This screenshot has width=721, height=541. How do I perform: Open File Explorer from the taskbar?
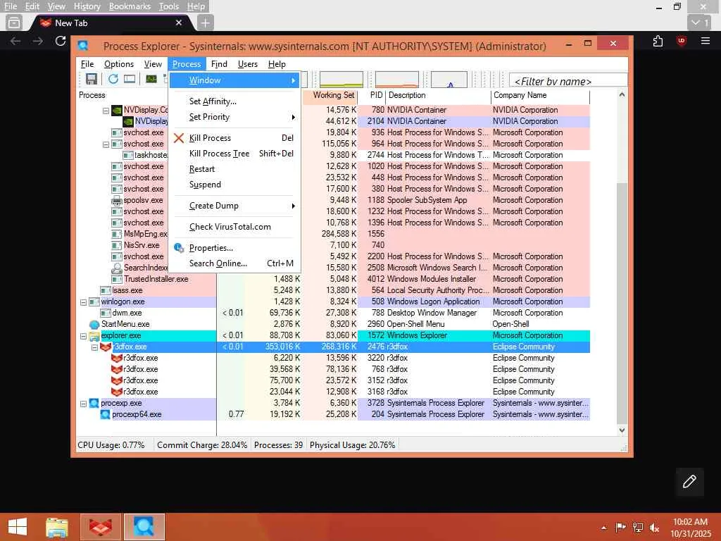(x=57, y=527)
